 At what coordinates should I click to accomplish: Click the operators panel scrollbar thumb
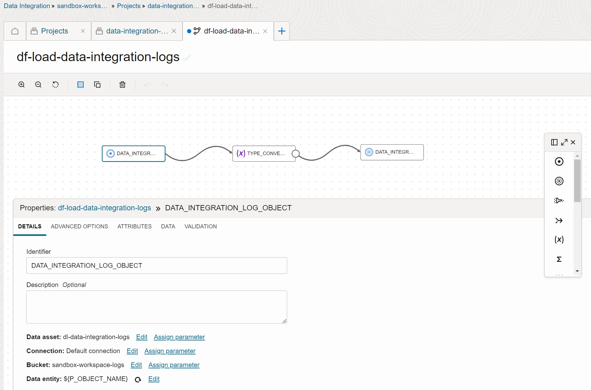tap(577, 181)
